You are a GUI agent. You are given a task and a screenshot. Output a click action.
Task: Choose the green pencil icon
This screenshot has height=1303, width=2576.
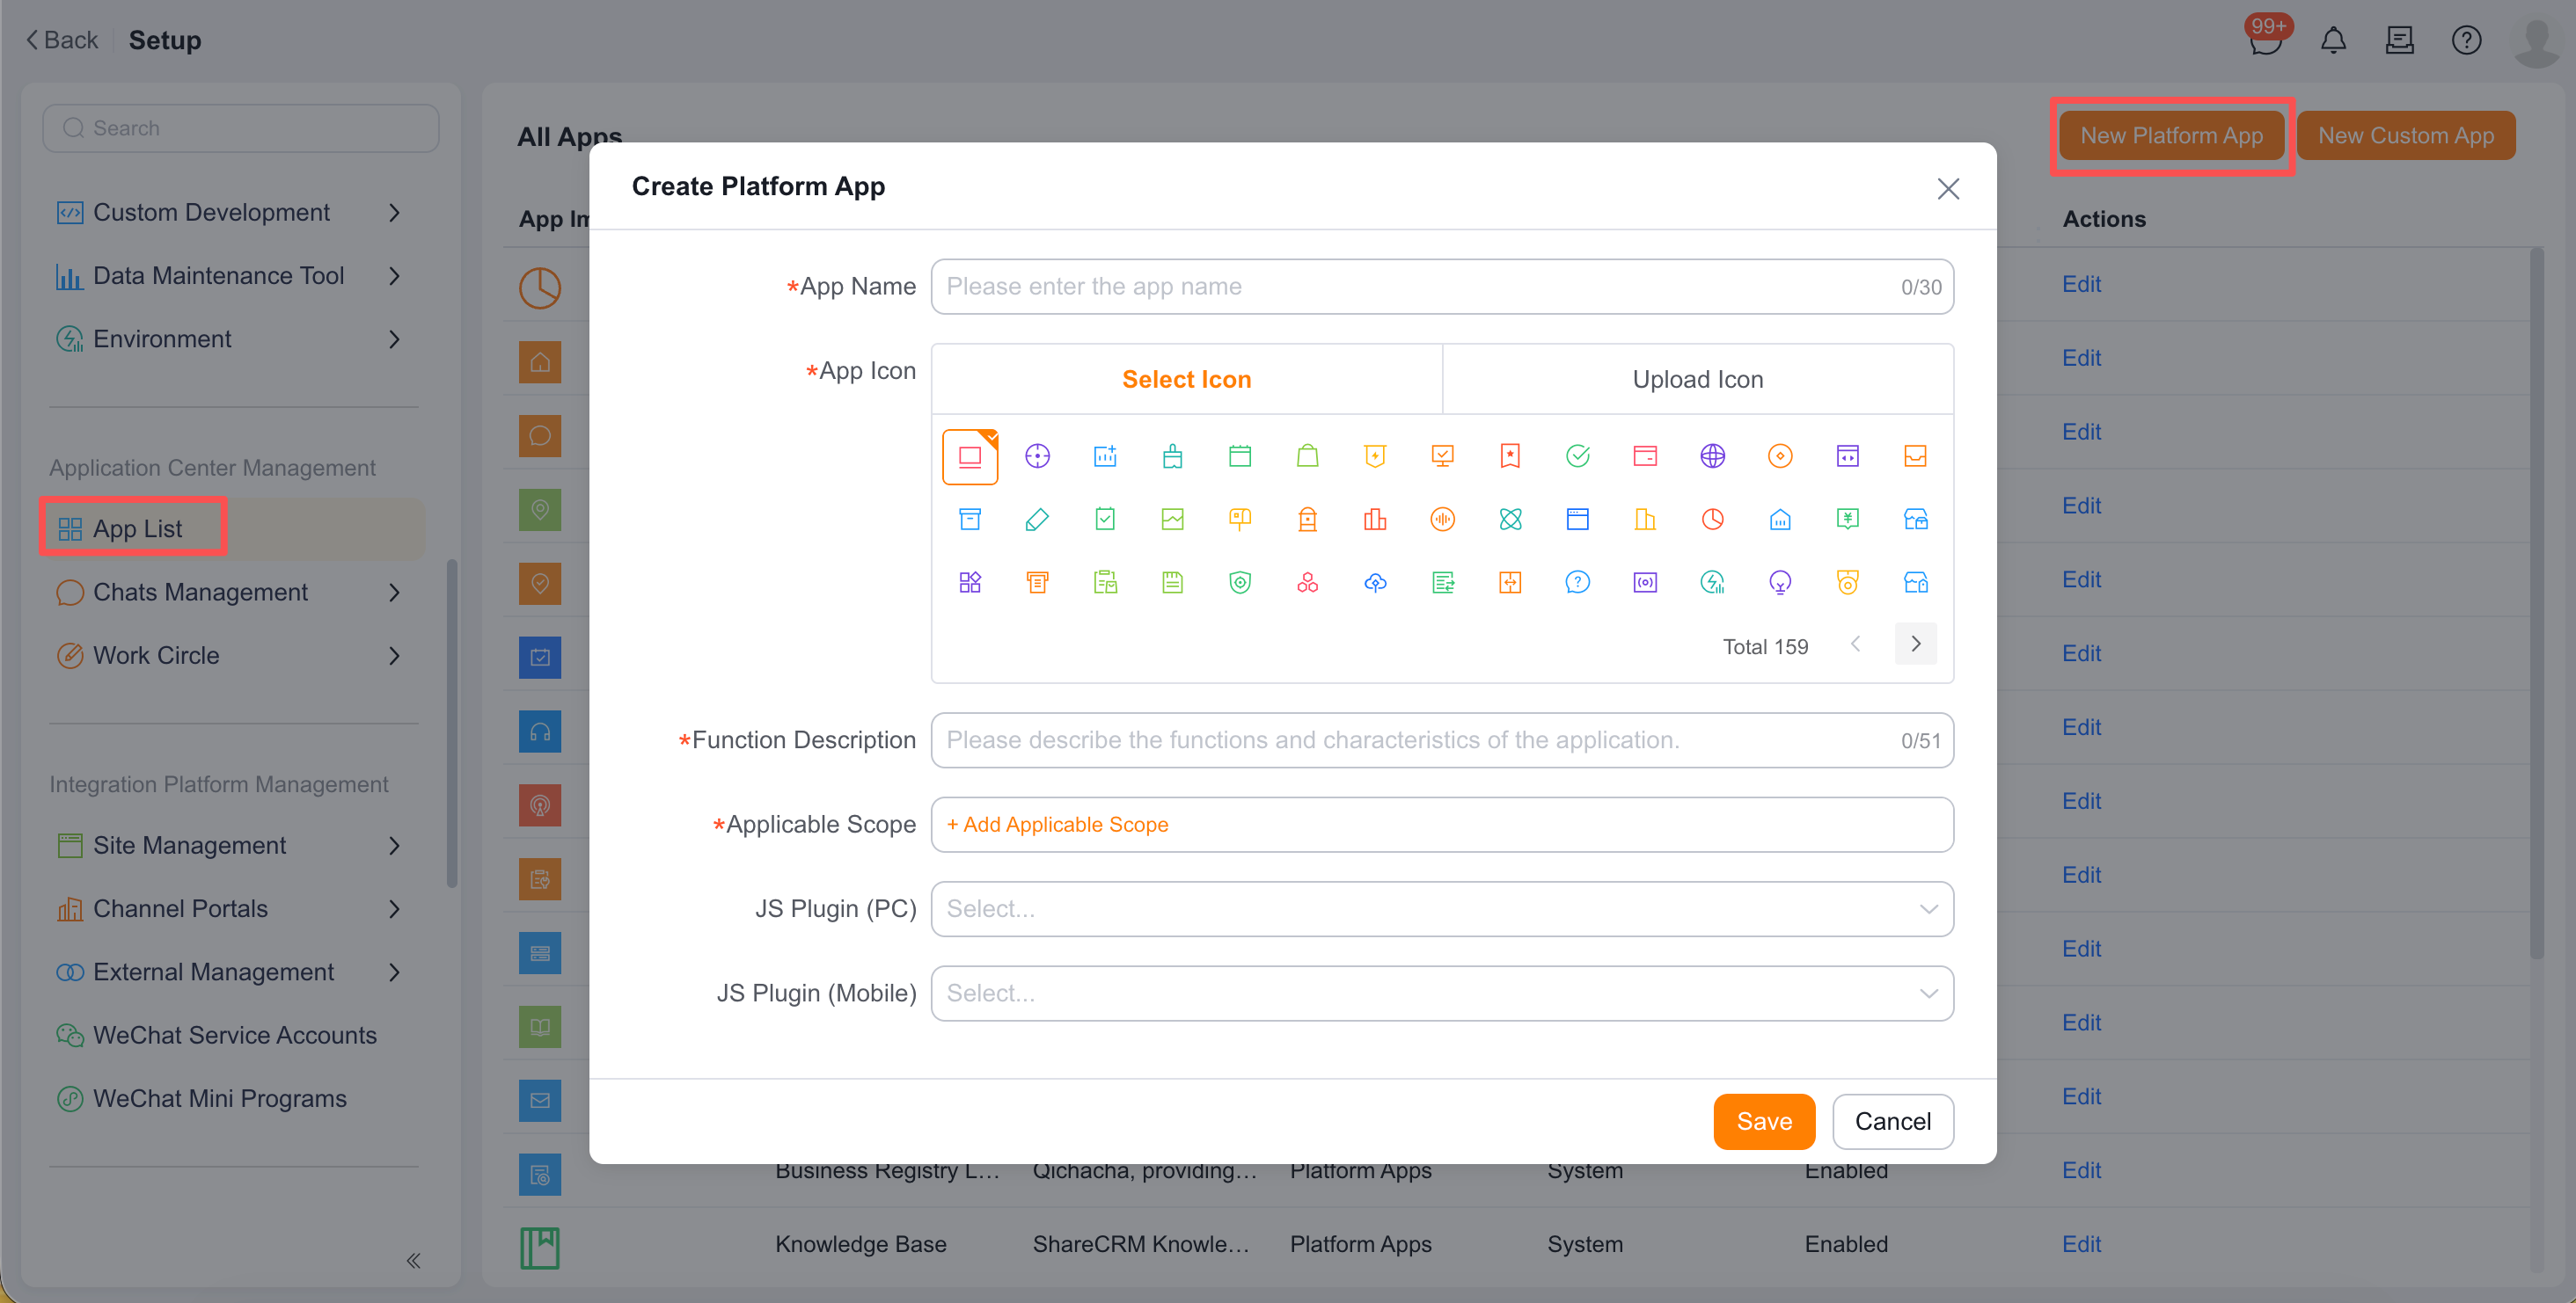coord(1037,520)
